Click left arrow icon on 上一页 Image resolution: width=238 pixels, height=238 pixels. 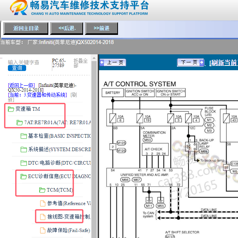(x=102, y=62)
